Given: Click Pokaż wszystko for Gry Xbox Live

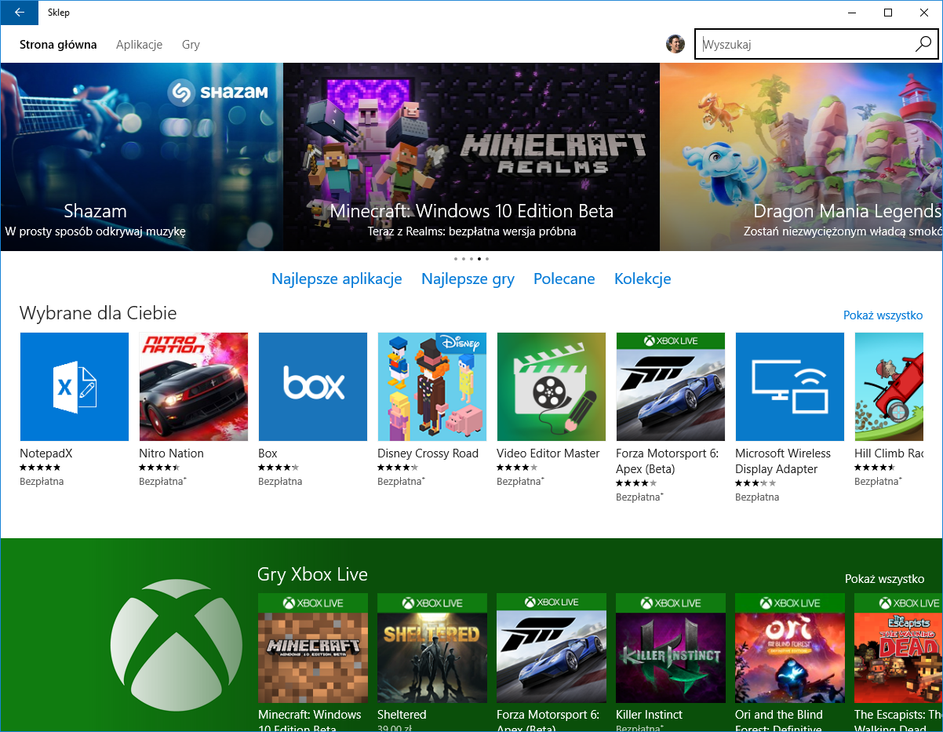Looking at the screenshot, I should [884, 579].
